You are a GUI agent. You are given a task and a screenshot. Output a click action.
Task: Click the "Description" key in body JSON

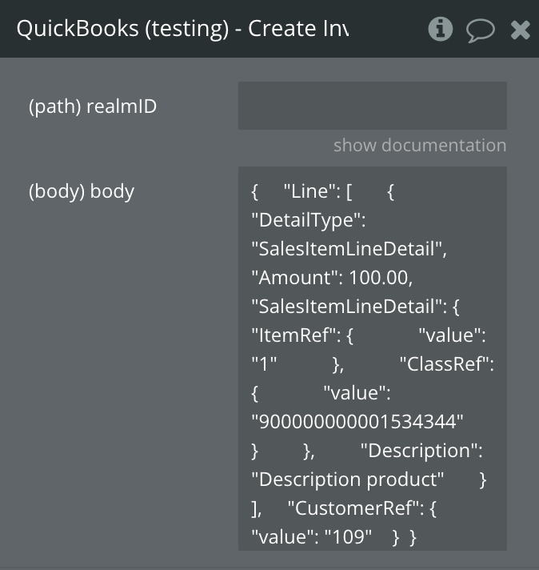421,450
